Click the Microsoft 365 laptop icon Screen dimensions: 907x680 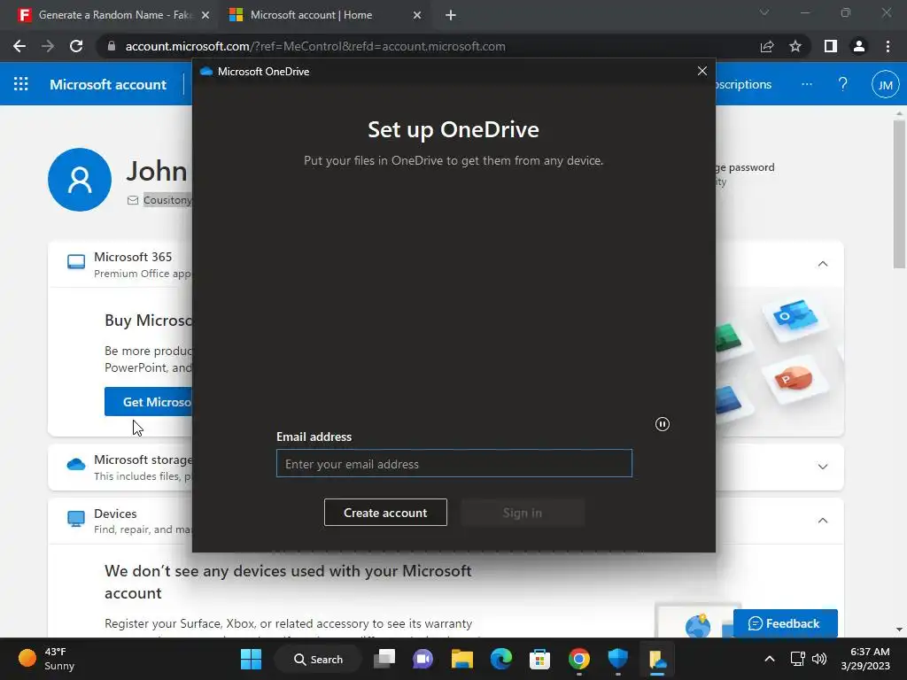point(76,262)
